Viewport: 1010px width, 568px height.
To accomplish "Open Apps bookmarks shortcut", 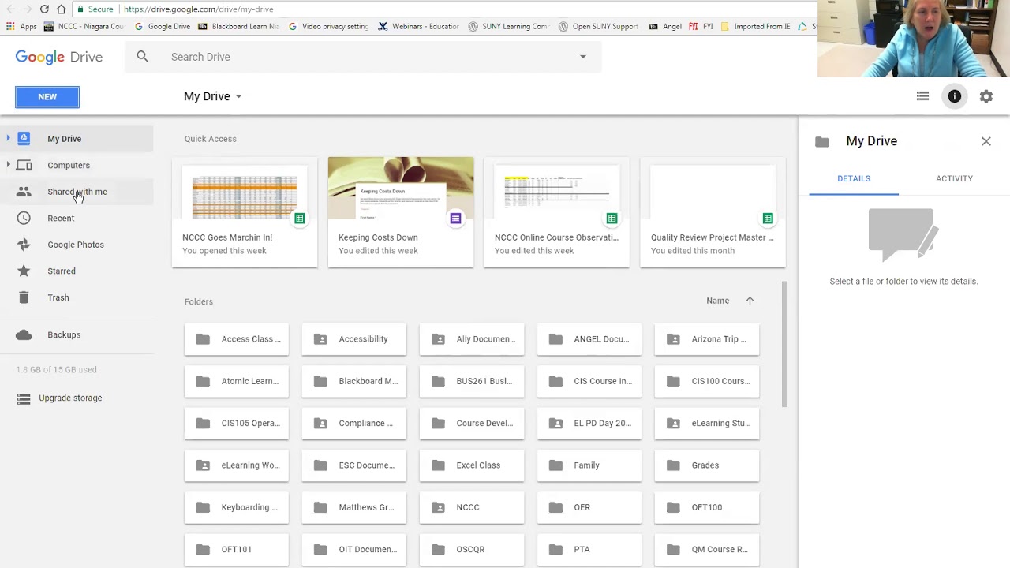I will tap(21, 26).
